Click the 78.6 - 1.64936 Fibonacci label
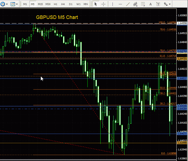Viewport: 188px width, 161px height. coord(168,29)
